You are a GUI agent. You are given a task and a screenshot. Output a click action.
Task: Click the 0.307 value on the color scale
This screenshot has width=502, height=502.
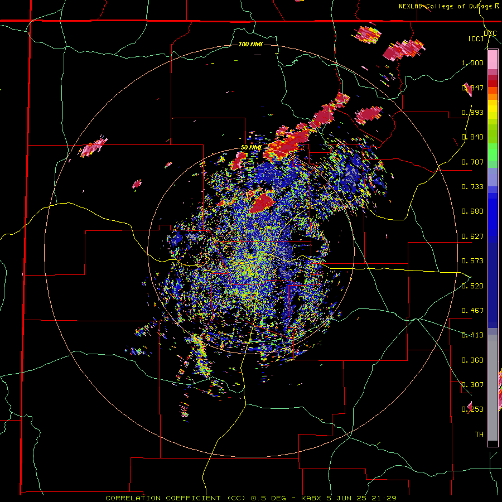tap(472, 385)
